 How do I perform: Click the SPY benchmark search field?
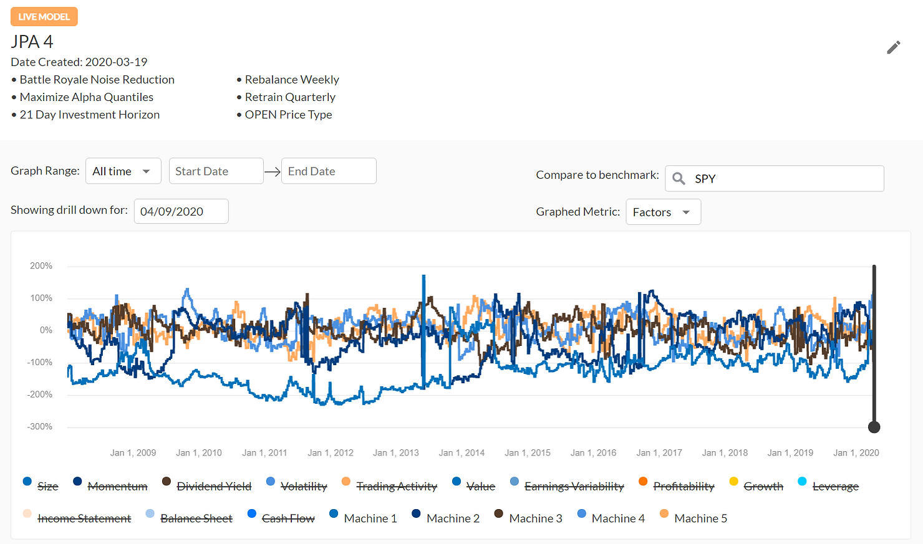click(774, 178)
